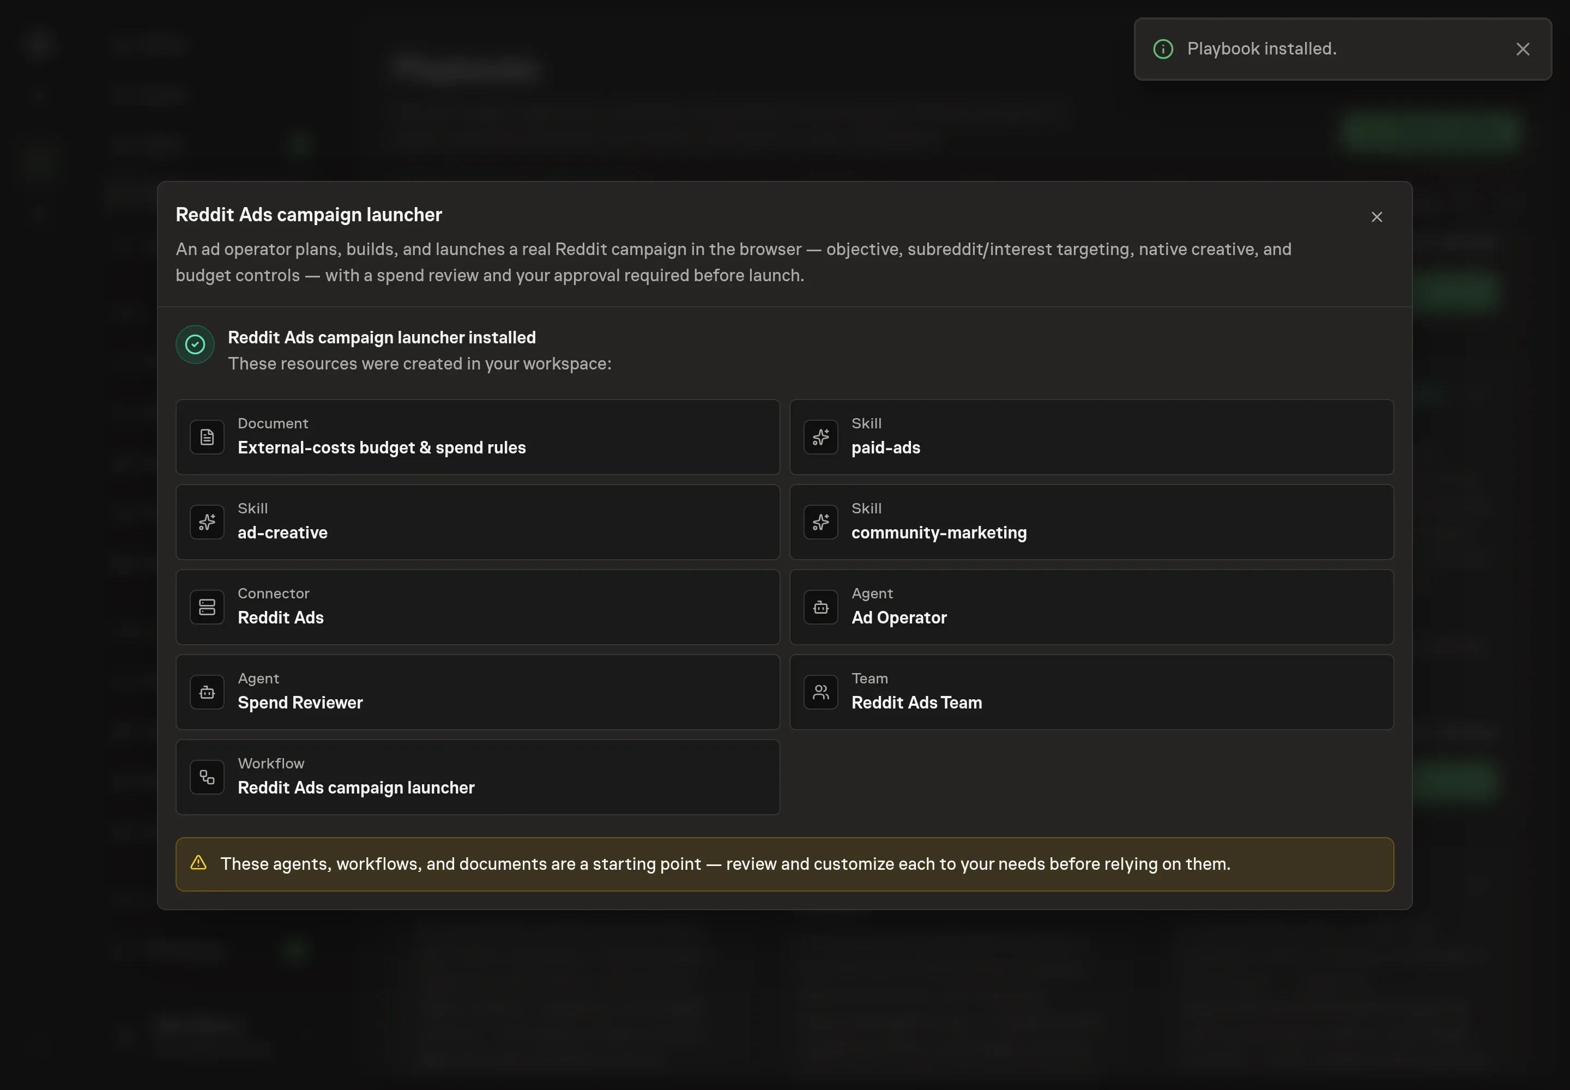Open the ad-creative skill name

pos(283,532)
